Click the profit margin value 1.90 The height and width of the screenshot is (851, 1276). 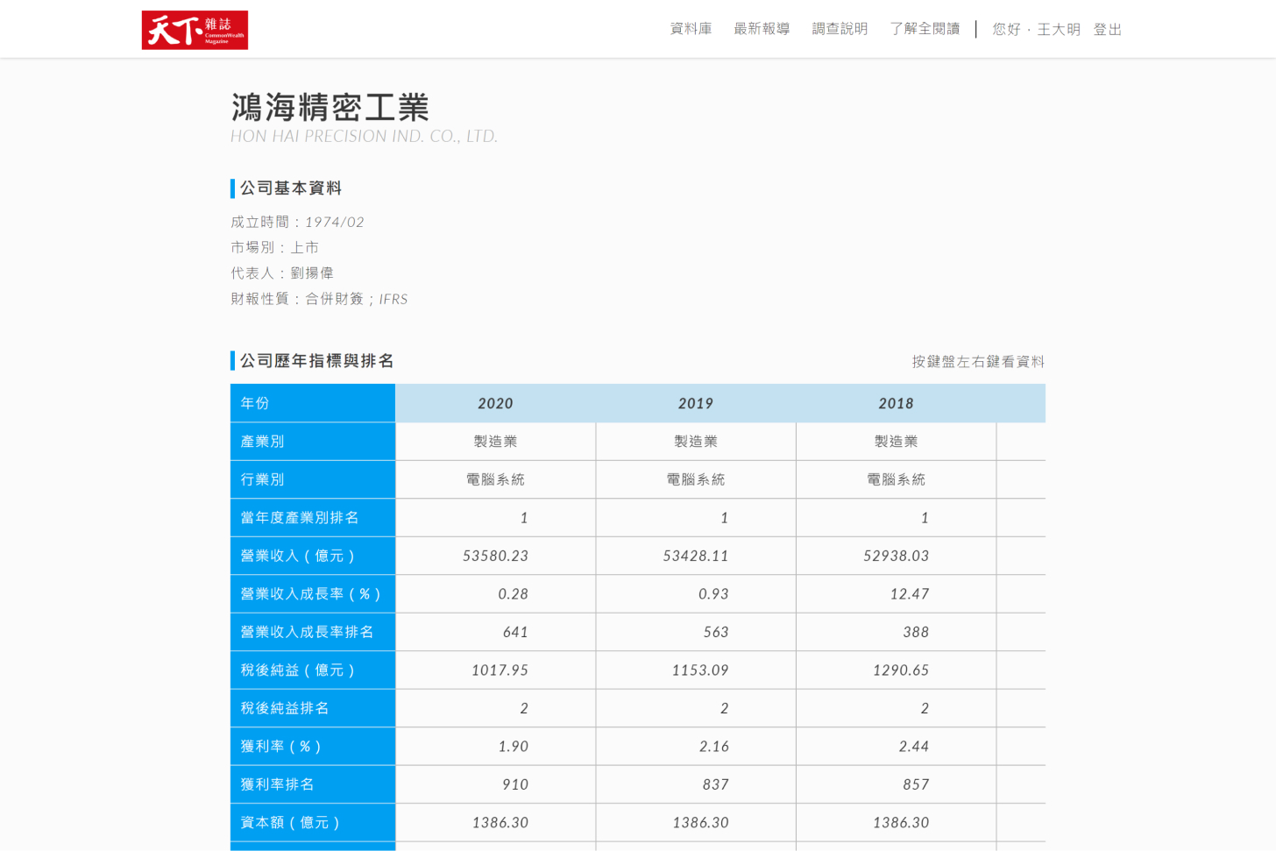tap(513, 747)
